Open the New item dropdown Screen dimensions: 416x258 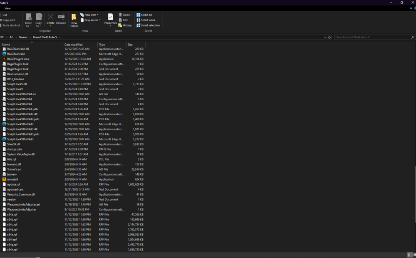tap(89, 15)
